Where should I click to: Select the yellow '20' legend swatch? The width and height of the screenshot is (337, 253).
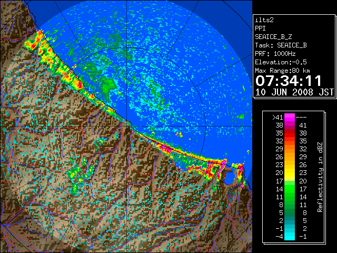click(x=290, y=173)
